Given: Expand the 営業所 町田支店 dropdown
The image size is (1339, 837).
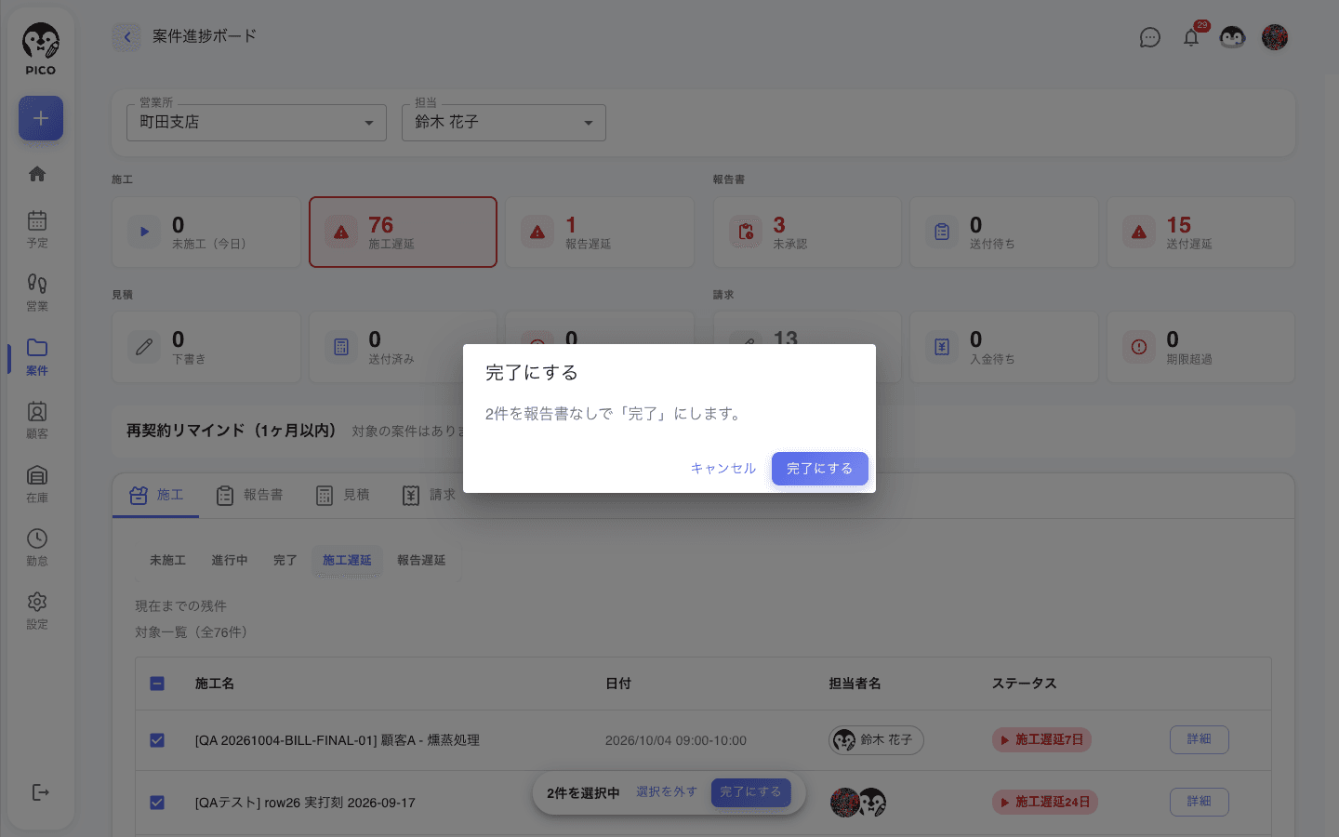Looking at the screenshot, I should [x=257, y=123].
